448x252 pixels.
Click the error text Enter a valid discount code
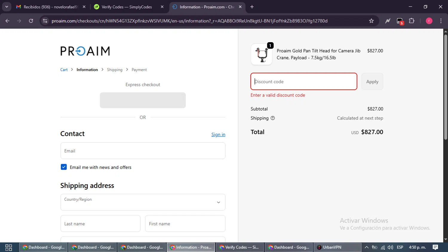point(278,95)
